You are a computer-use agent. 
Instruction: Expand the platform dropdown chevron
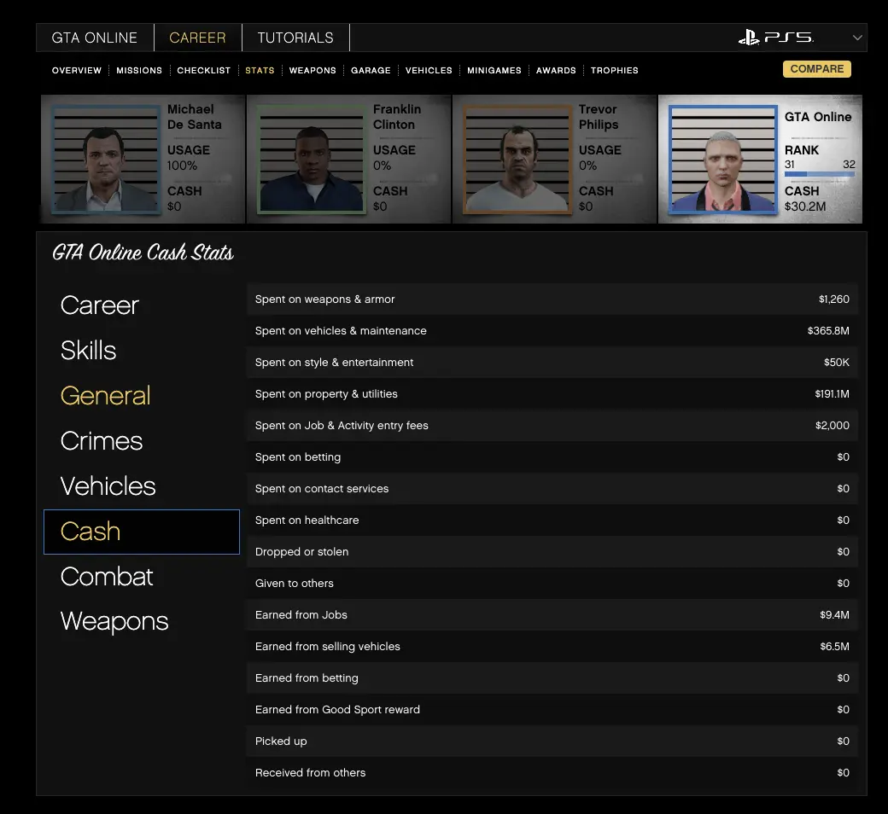[x=857, y=38]
